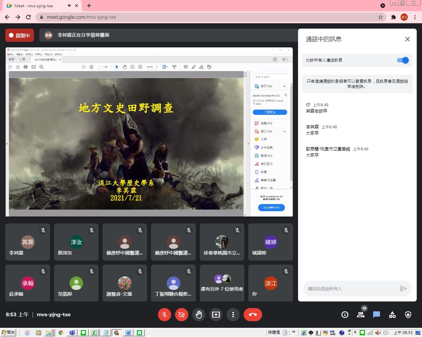Viewport: 422px width, 337px height.
Task: Select the 范凱婷 participant tile
Action: 76,283
